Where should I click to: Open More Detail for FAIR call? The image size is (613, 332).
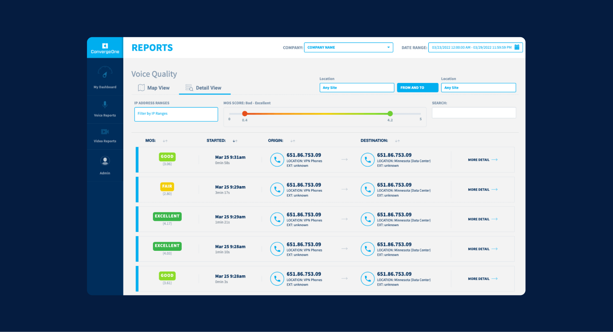tap(483, 190)
